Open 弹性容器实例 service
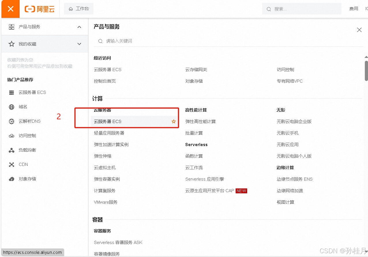Image resolution: width=368 pixels, height=257 pixels. (x=107, y=179)
